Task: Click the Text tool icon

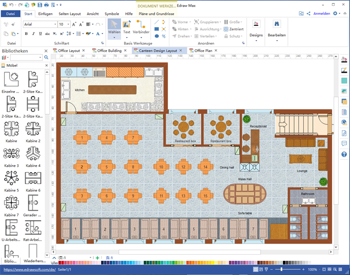Action: pyautogui.click(x=127, y=26)
